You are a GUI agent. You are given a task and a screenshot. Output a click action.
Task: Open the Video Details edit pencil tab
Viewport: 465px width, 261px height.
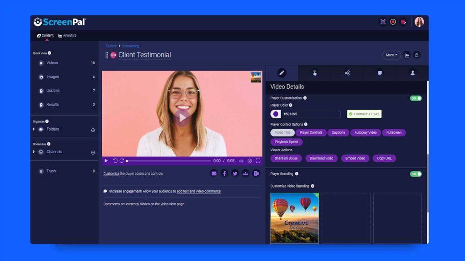click(283, 72)
